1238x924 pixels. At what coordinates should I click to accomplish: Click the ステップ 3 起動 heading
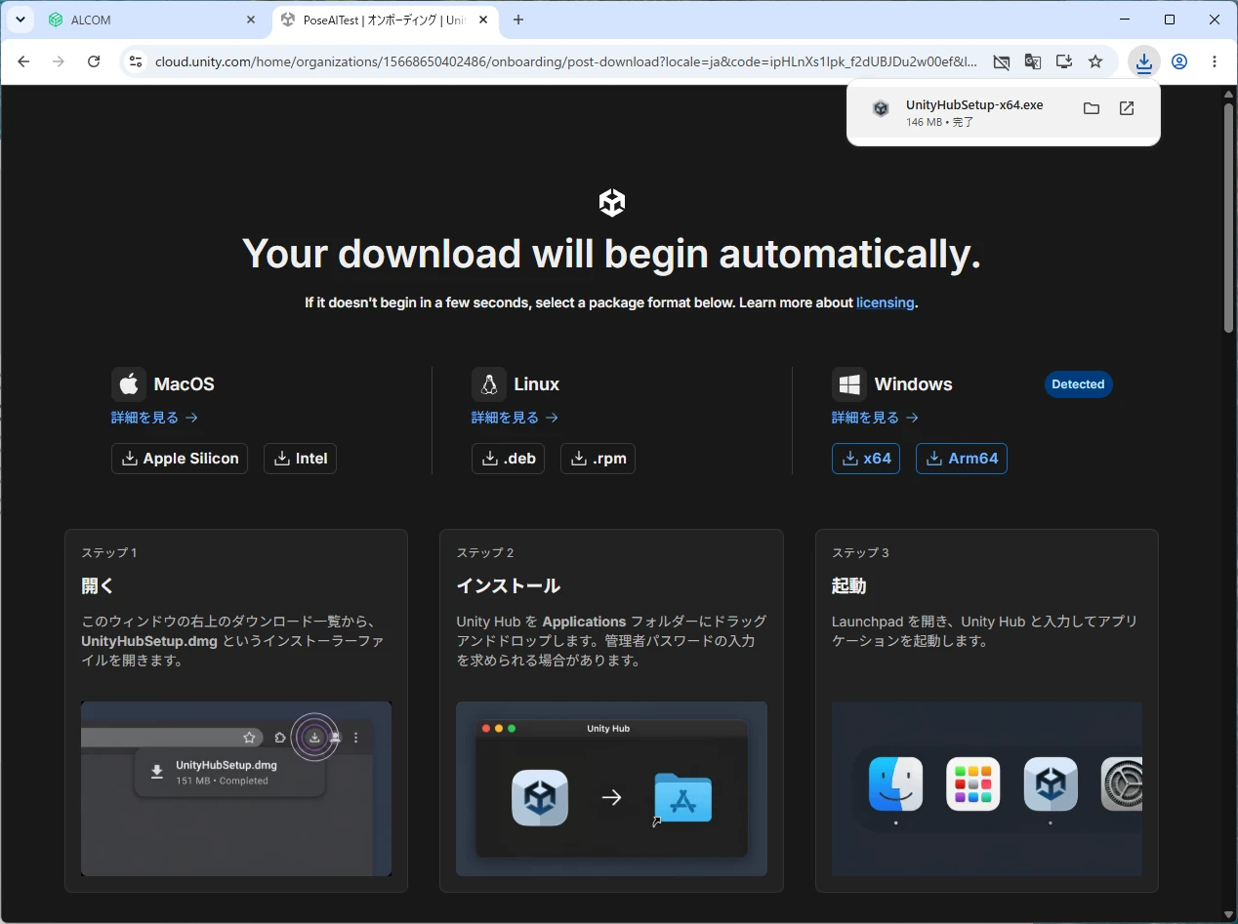click(x=848, y=585)
